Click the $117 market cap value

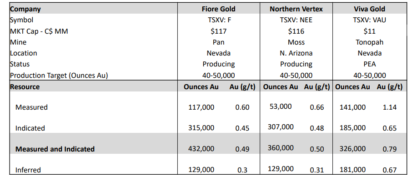[218, 31]
